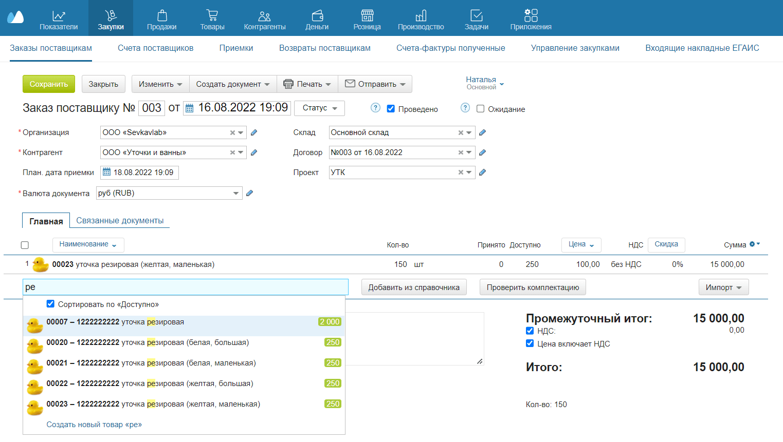Open calendar icon for order date
Image resolution: width=783 pixels, height=442 pixels.
(190, 108)
